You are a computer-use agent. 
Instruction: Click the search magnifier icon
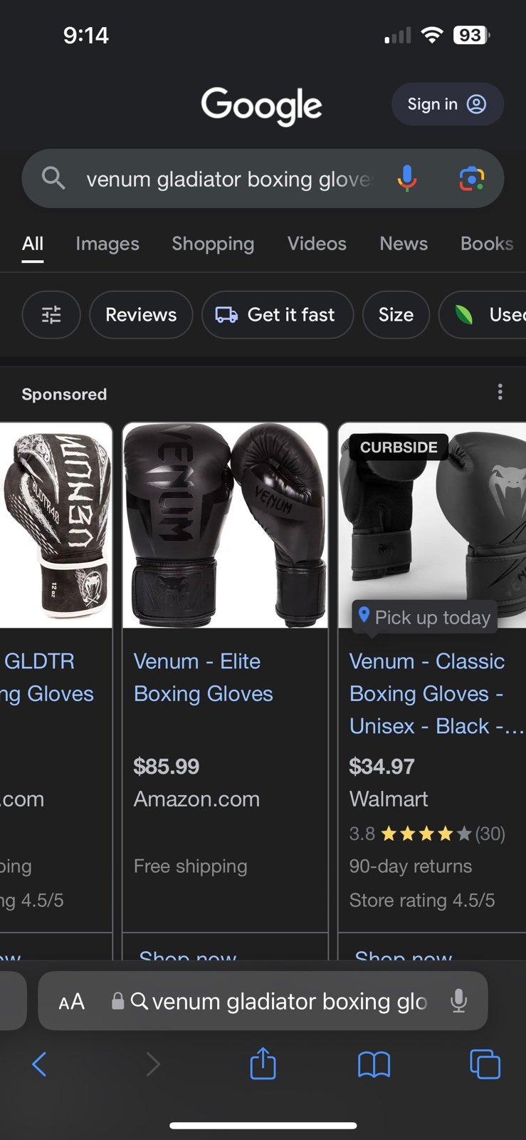pos(53,178)
